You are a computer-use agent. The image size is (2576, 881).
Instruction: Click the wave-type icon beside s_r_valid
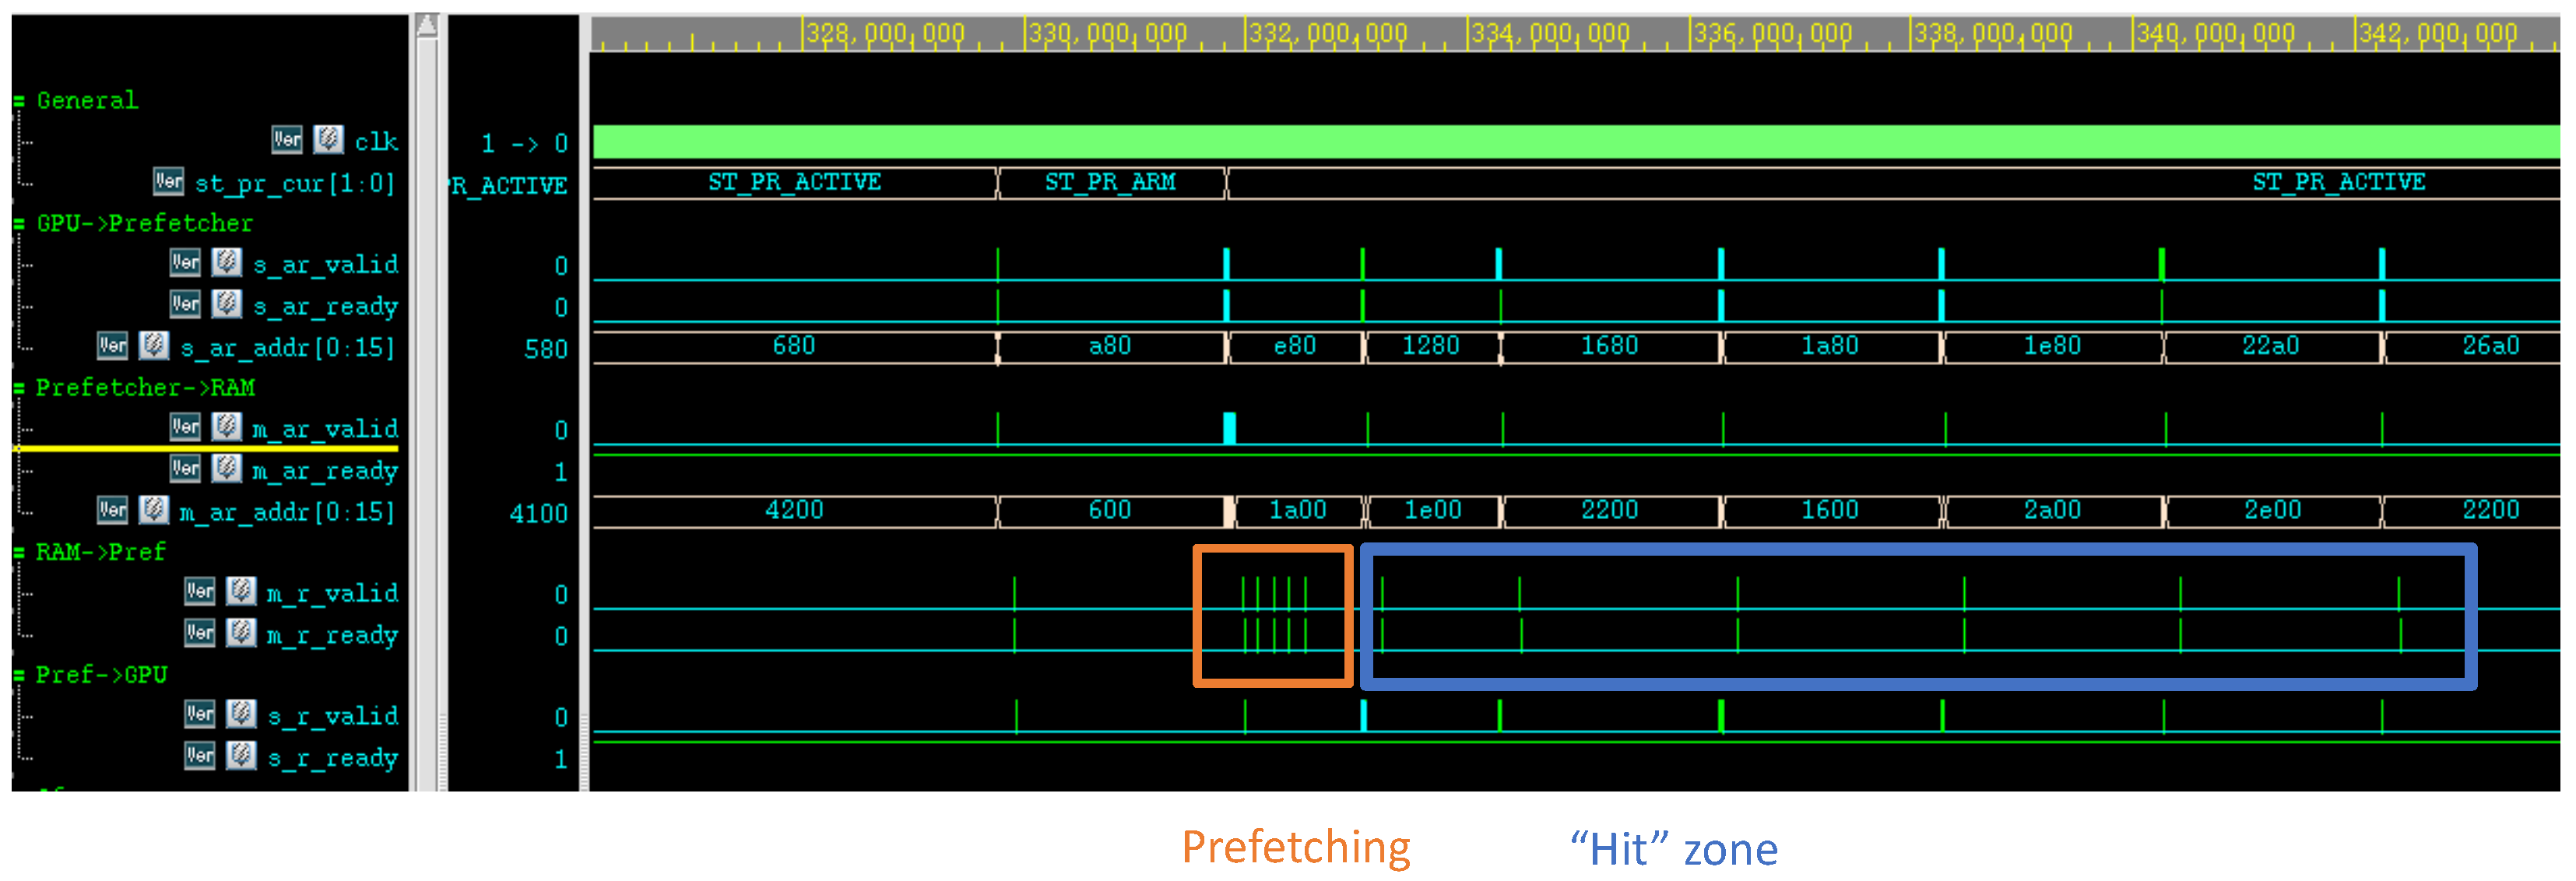[x=241, y=715]
